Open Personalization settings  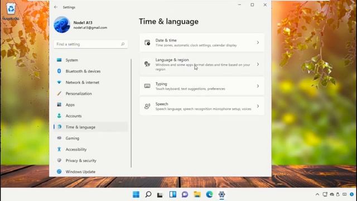pos(91,93)
